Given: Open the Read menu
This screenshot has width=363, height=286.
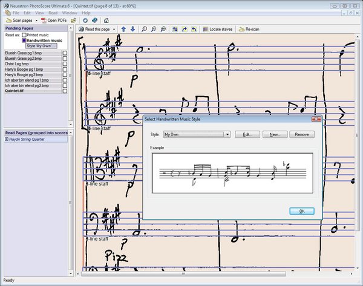Looking at the screenshot, I should coord(53,13).
